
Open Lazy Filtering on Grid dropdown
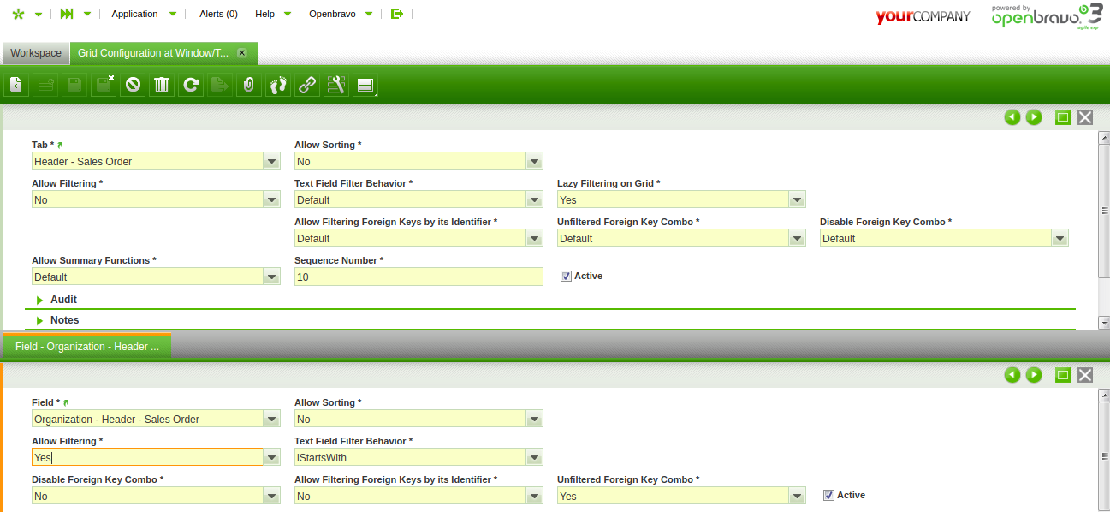coord(798,199)
